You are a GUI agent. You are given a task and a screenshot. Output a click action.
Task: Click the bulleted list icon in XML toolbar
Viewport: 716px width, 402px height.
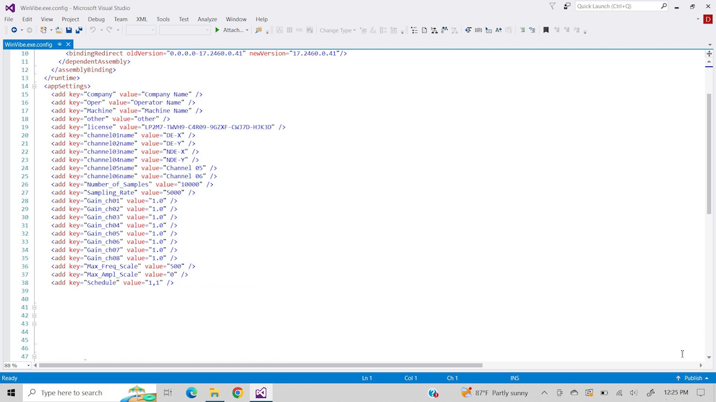coord(414,30)
